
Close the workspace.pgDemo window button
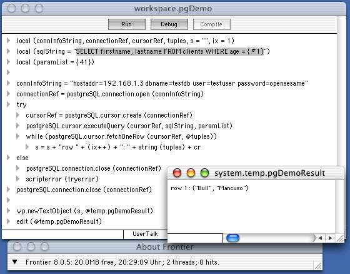(x=11, y=8)
